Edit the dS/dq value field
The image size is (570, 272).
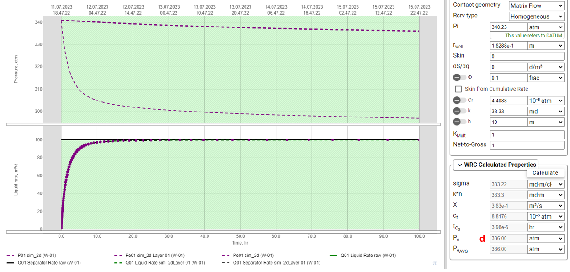pos(509,67)
